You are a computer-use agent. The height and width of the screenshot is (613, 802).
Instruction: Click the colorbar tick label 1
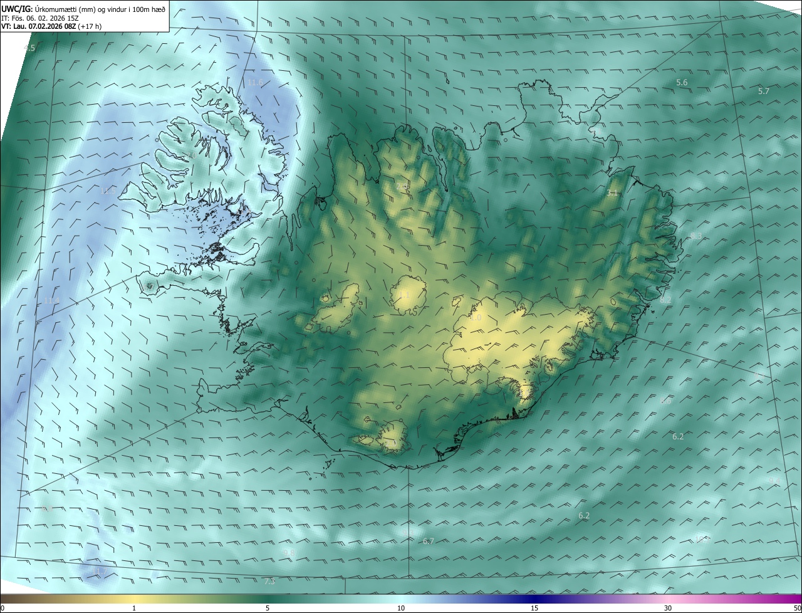[134, 608]
